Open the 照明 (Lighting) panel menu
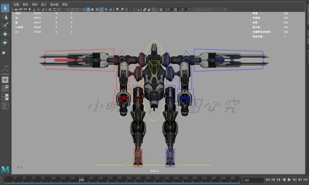 click(x=34, y=4)
